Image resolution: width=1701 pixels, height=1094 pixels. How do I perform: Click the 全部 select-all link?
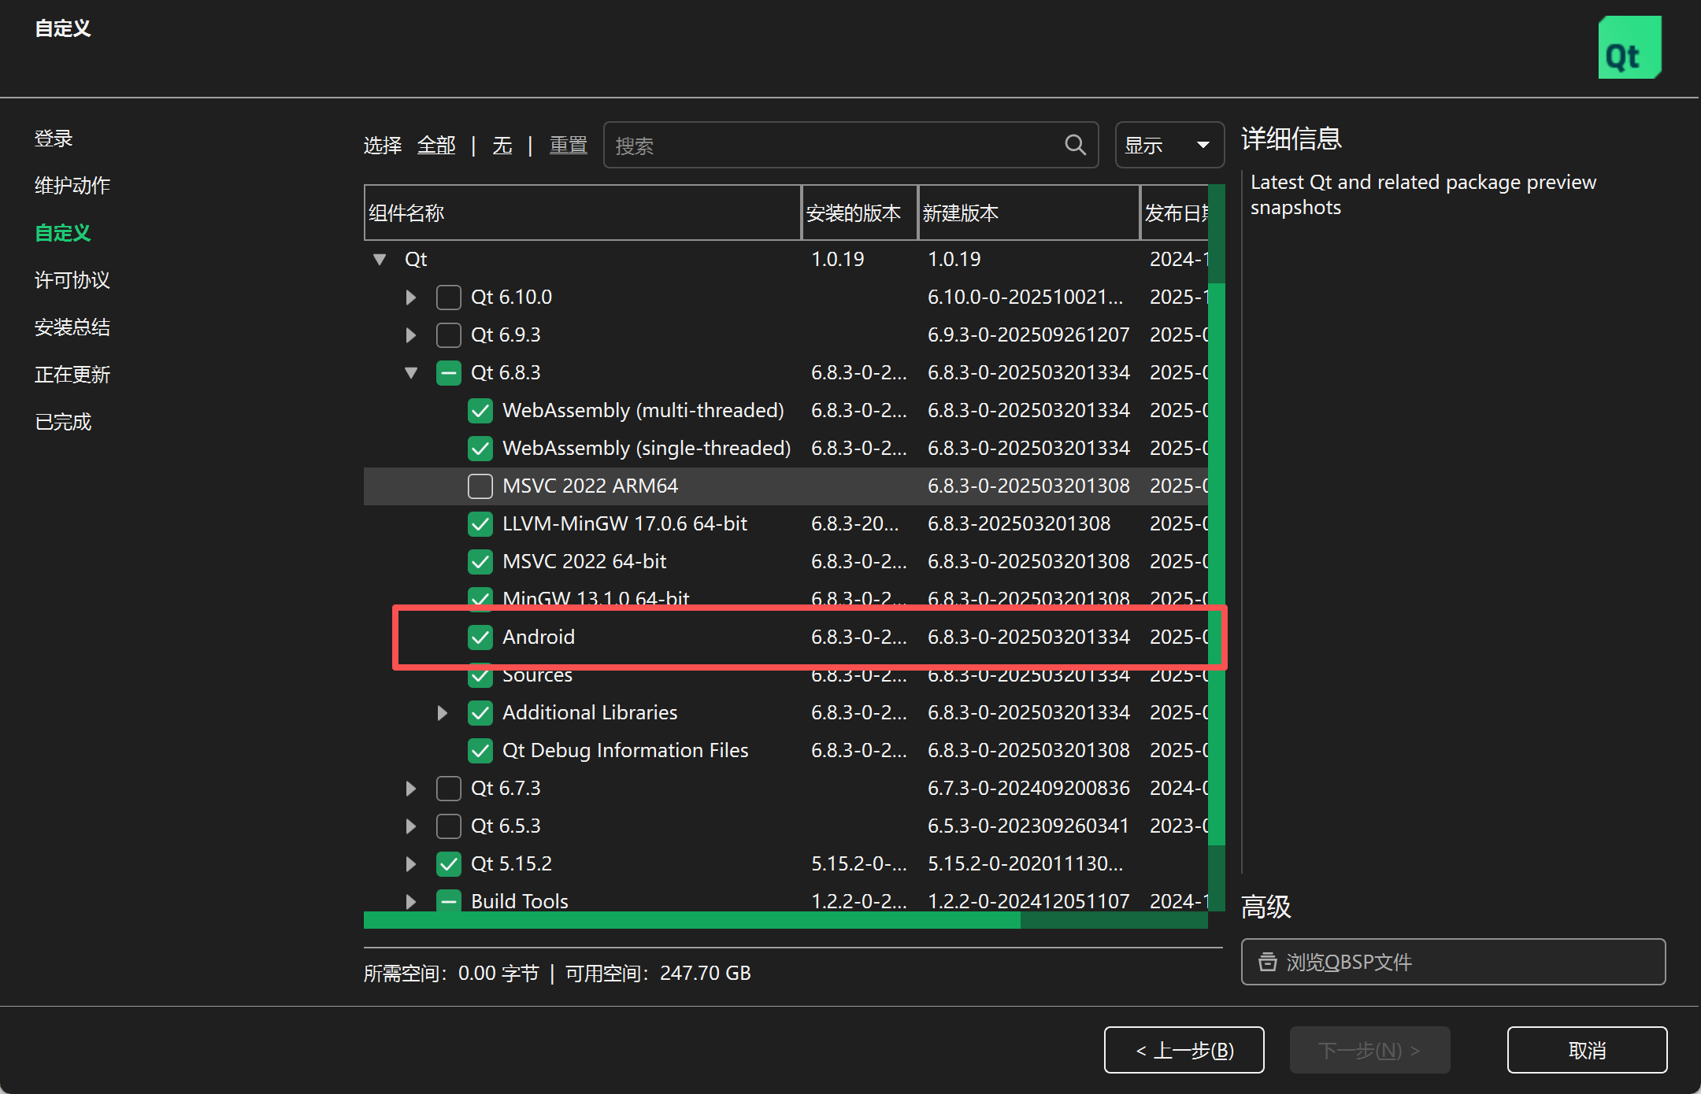tap(436, 145)
